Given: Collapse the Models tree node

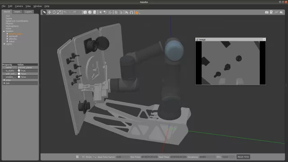Looking at the screenshot, I should (x=4, y=31).
